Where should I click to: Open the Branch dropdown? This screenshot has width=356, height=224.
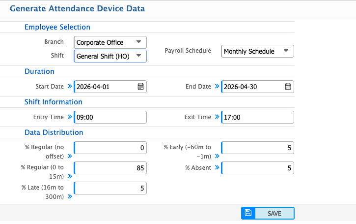[110, 42]
